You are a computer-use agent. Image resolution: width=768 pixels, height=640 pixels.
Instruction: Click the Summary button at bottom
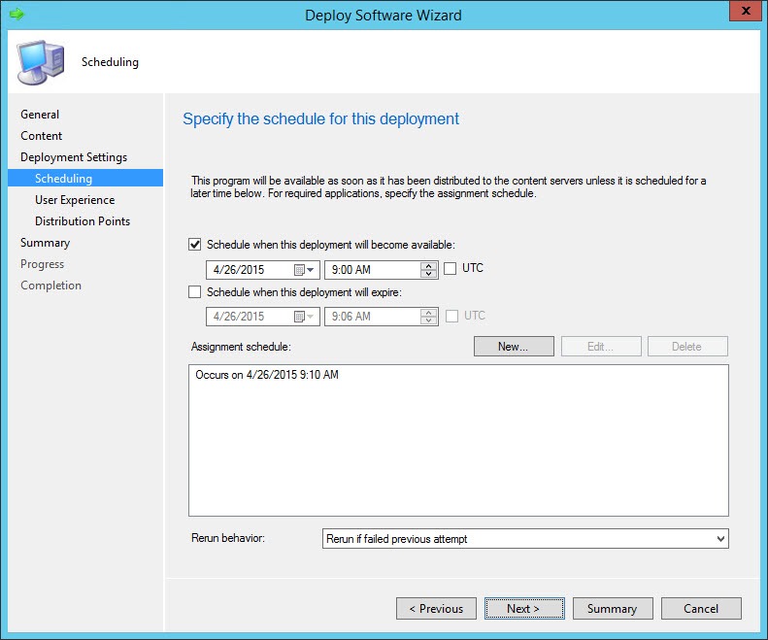pos(612,609)
